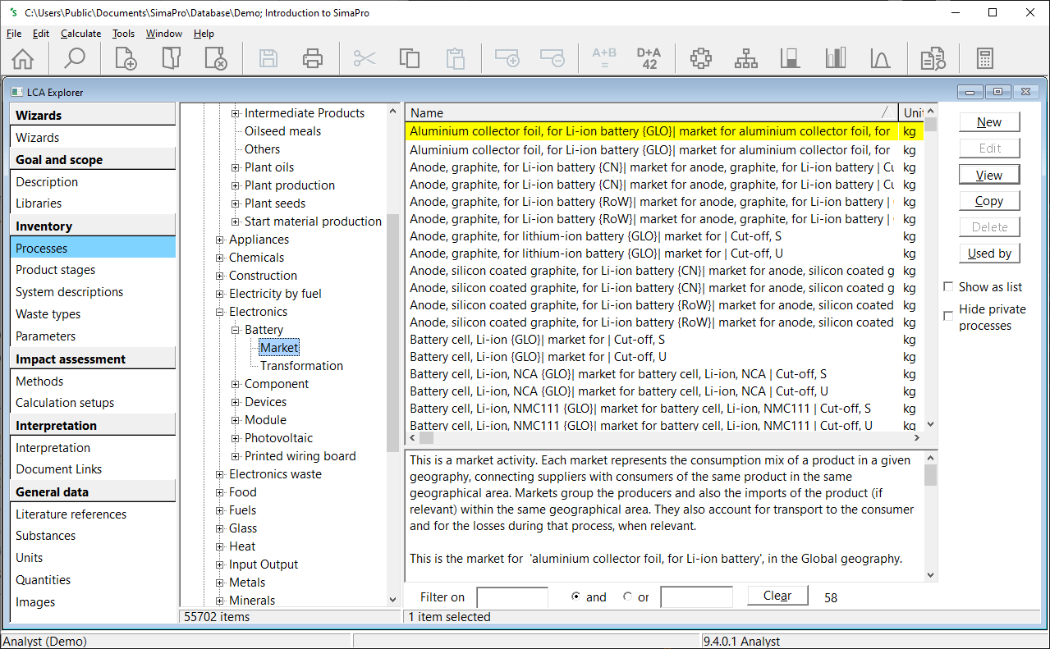Click the document search toolbar icon
Image resolution: width=1050 pixels, height=649 pixels.
(x=933, y=58)
